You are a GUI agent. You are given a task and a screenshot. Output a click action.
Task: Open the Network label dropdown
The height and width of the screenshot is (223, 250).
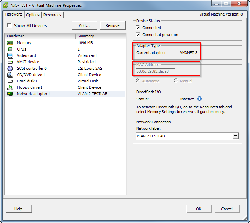click(x=236, y=136)
